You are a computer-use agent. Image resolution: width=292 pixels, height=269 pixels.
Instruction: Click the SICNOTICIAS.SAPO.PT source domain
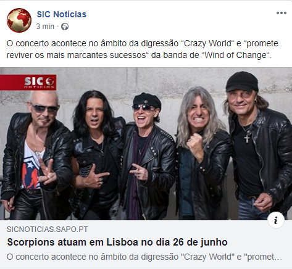coord(47,230)
